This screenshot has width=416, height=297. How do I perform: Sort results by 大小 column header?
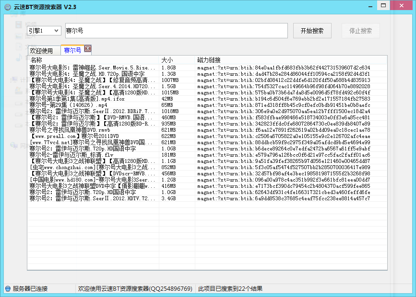point(177,60)
